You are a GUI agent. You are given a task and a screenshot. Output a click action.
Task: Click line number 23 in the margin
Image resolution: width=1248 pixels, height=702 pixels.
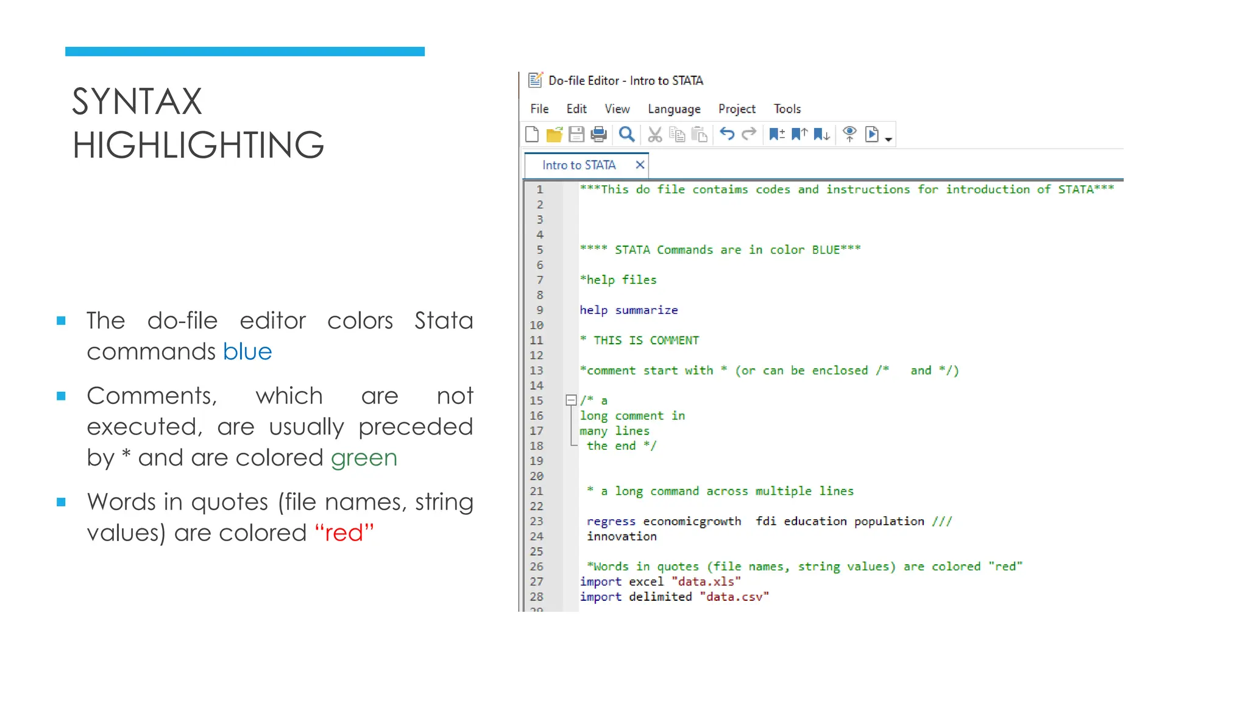(536, 521)
